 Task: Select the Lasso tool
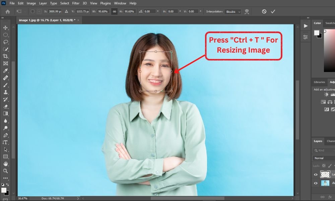click(6, 42)
